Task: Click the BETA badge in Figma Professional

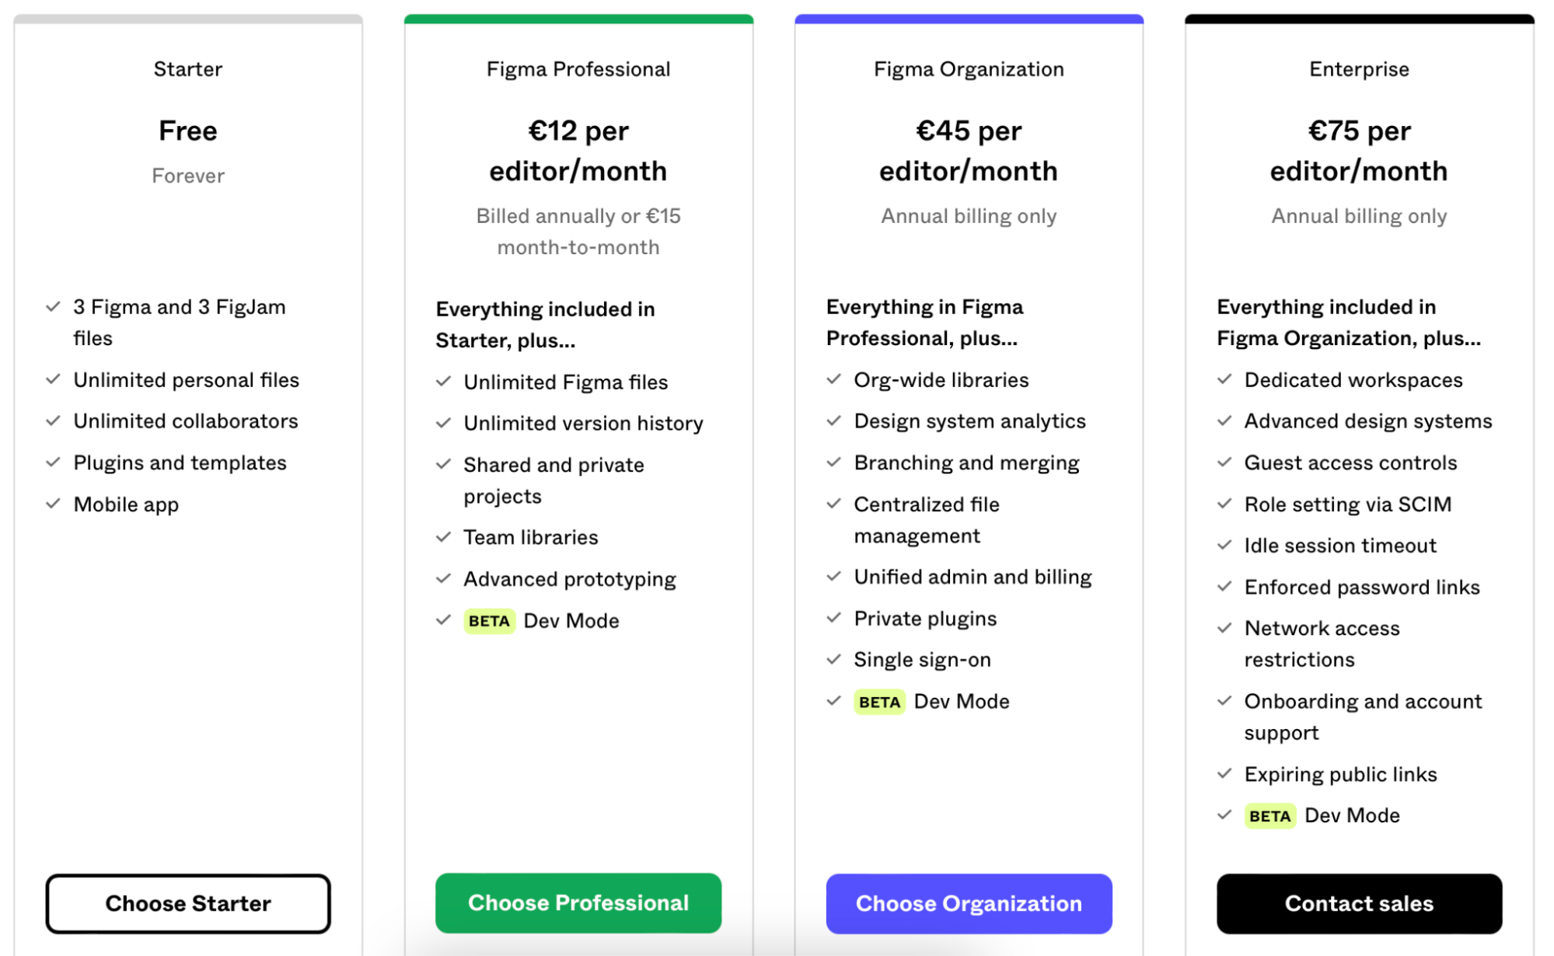Action: (489, 621)
